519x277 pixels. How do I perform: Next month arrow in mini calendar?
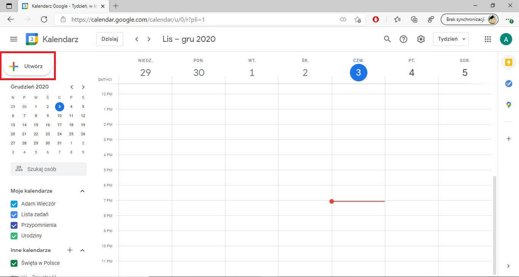click(x=83, y=87)
